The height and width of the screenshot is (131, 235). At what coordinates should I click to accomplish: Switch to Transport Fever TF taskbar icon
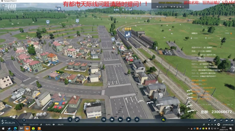[21, 128]
